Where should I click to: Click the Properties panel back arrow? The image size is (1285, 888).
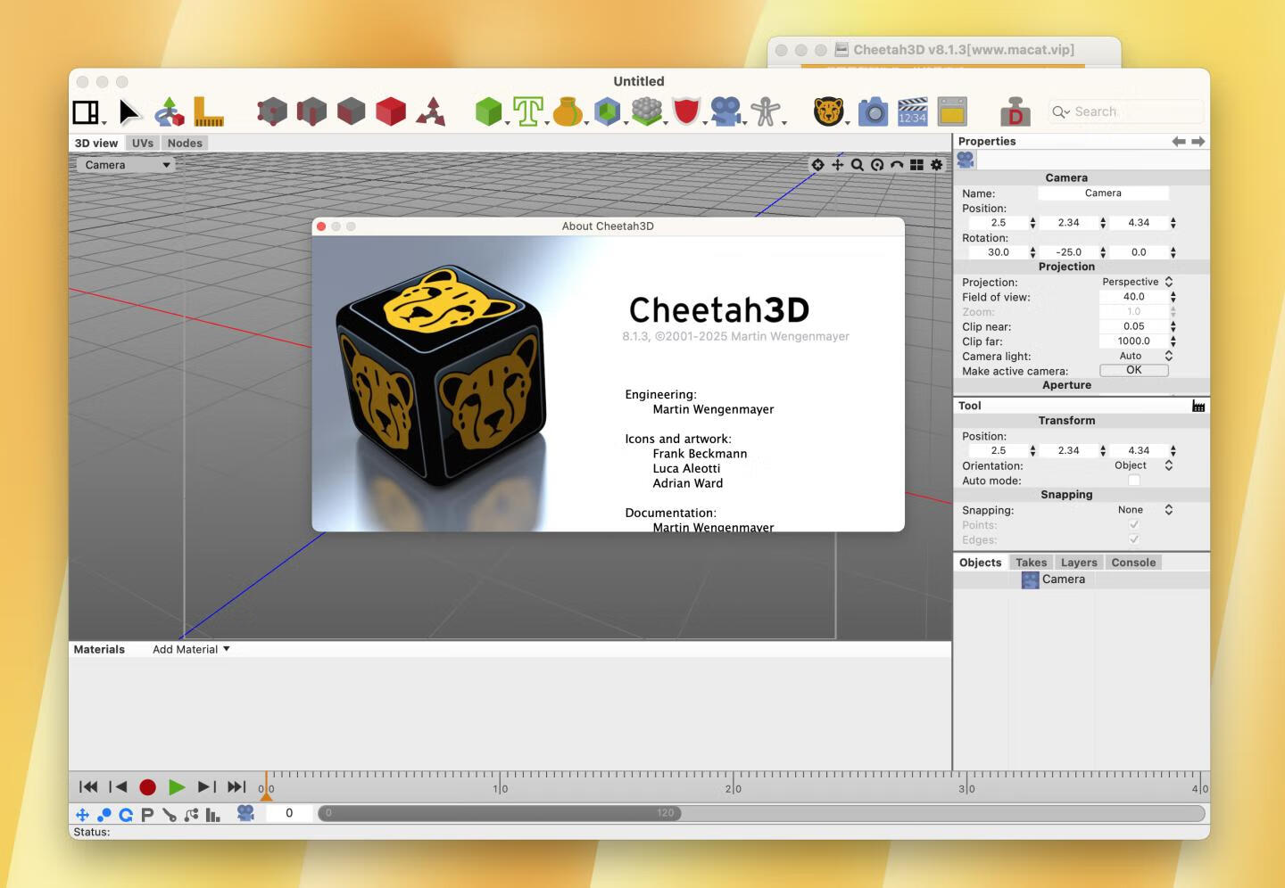pos(1179,142)
